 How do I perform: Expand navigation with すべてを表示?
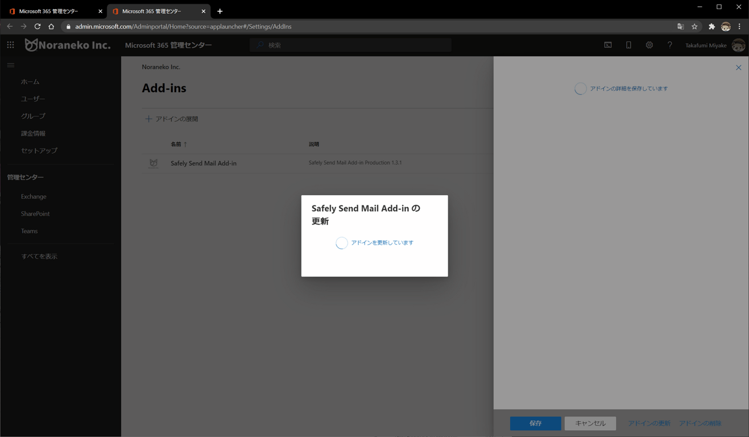(39, 257)
